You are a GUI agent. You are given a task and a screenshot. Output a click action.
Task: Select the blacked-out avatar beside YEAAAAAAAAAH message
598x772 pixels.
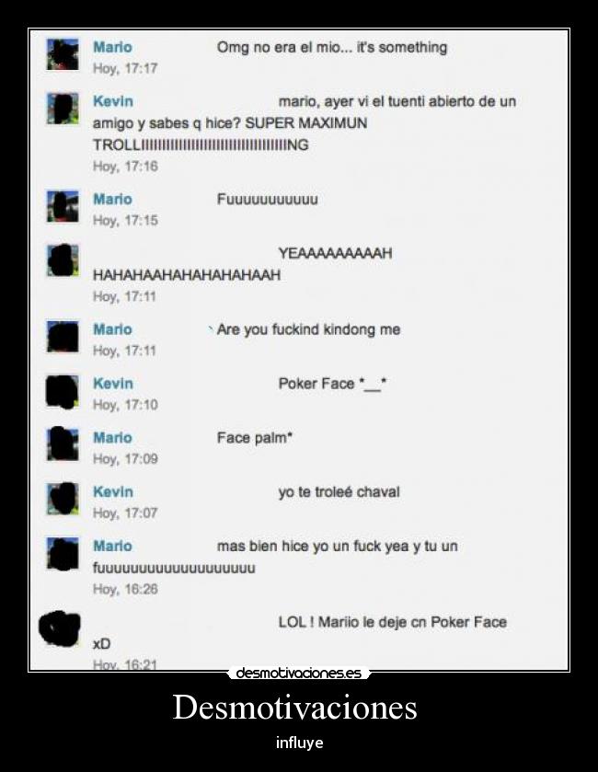coord(63,260)
